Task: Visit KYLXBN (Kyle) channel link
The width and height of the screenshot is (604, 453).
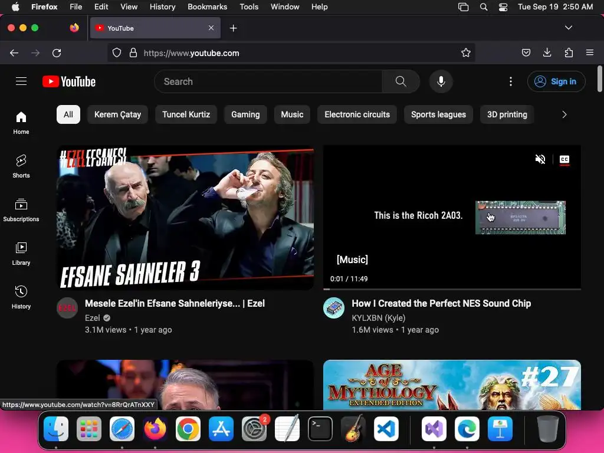Action: [378, 318]
